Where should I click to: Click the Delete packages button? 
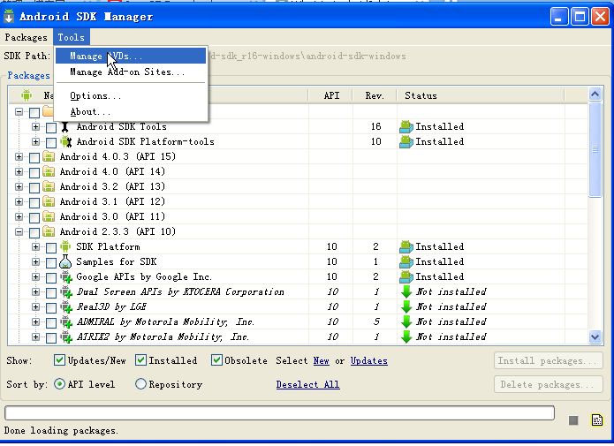(x=549, y=384)
